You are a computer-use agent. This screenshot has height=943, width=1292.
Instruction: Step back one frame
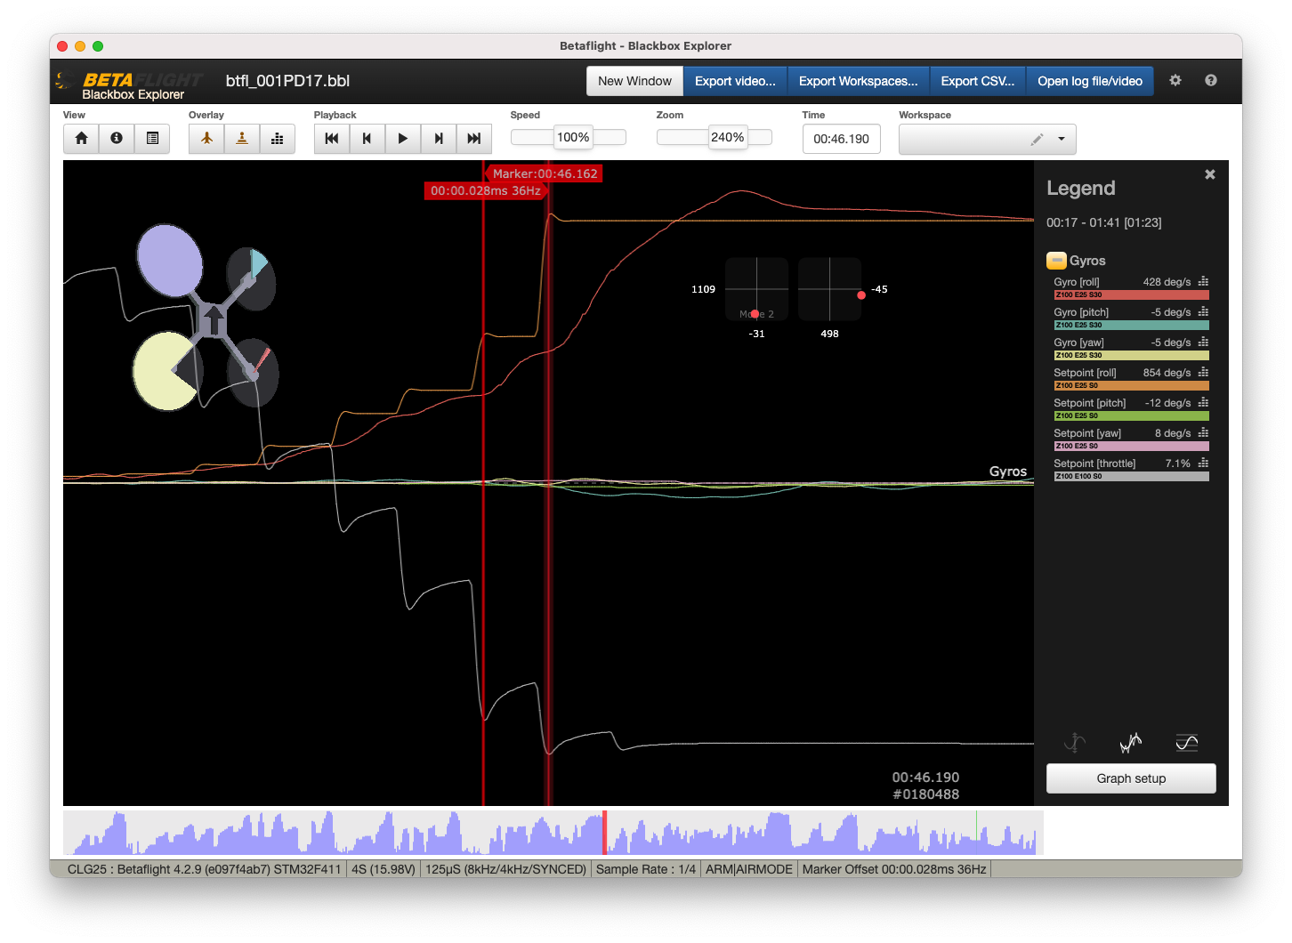367,139
